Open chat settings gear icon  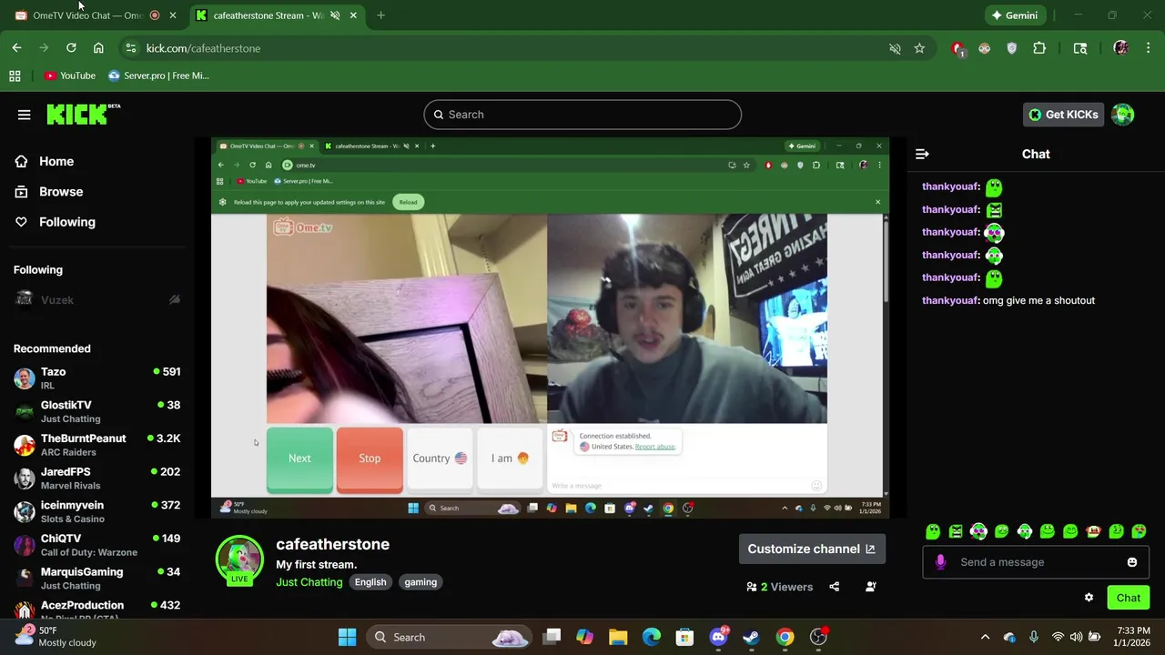(1089, 598)
